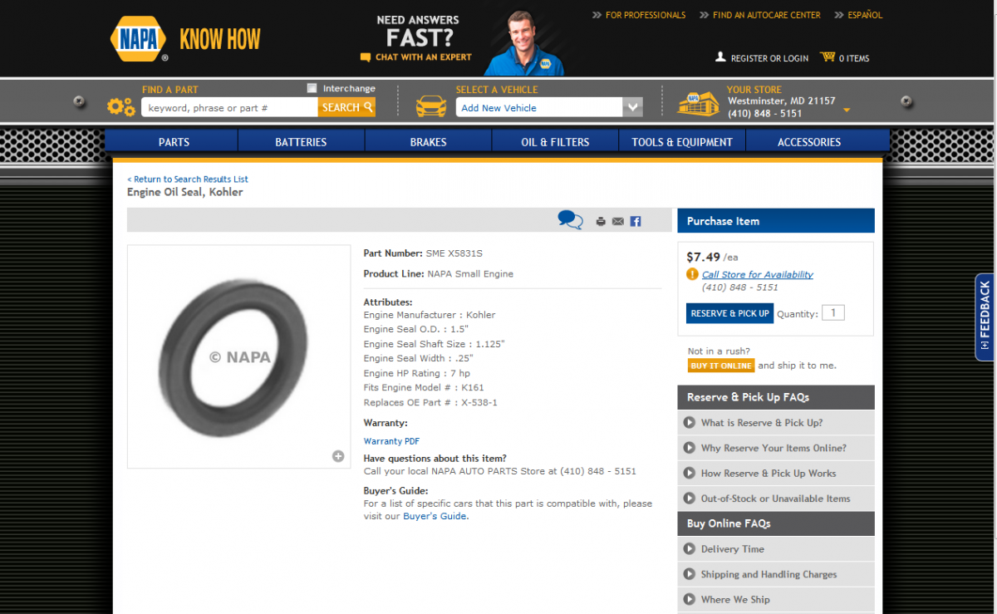The width and height of the screenshot is (997, 614).
Task: Expand the Where We Ship FAQ
Action: coord(776,599)
